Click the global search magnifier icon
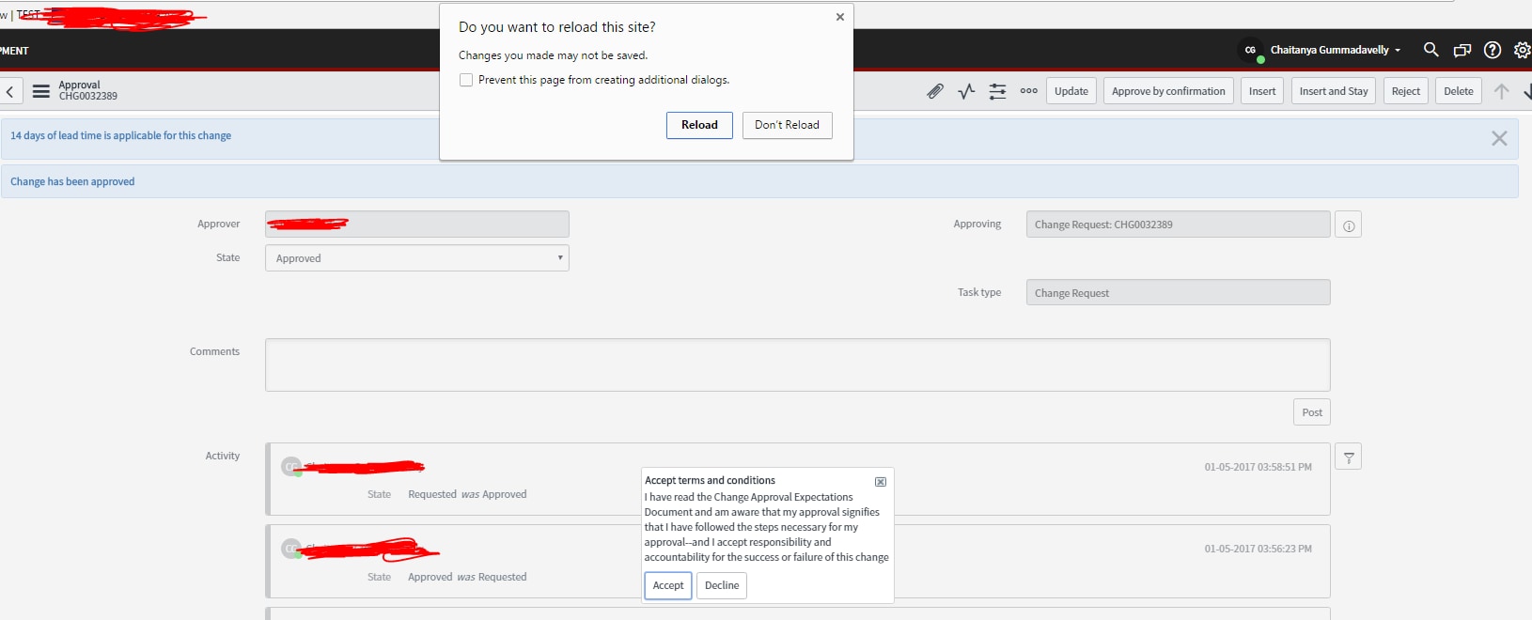This screenshot has width=1532, height=620. 1430,50
